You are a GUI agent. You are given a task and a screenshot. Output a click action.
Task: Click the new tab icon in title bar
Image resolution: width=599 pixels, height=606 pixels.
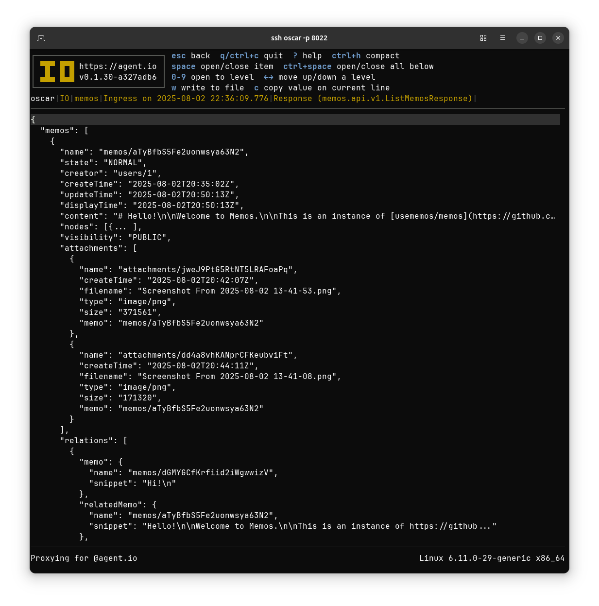coord(41,38)
